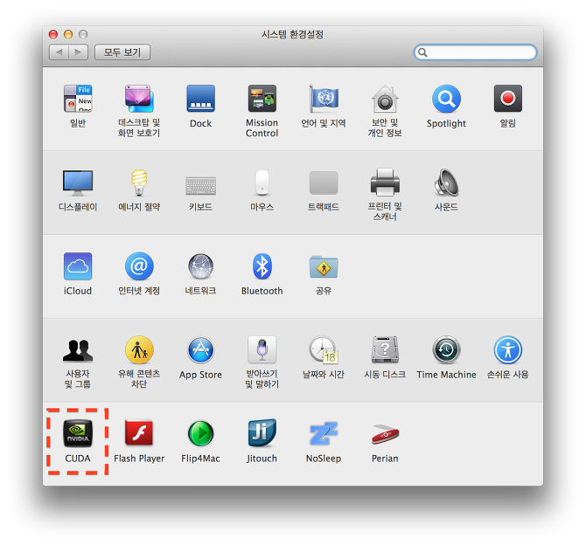This screenshot has width=586, height=545.
Task: Open the NVIDIA CUDA preference pane
Action: (78, 433)
